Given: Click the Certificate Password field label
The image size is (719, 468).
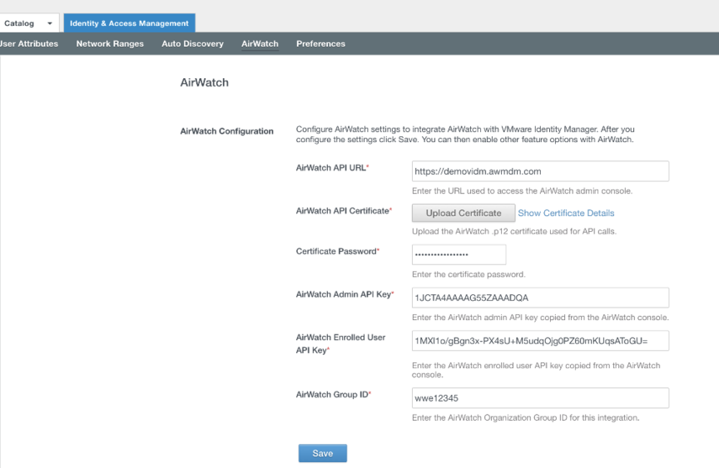Looking at the screenshot, I should (x=337, y=250).
